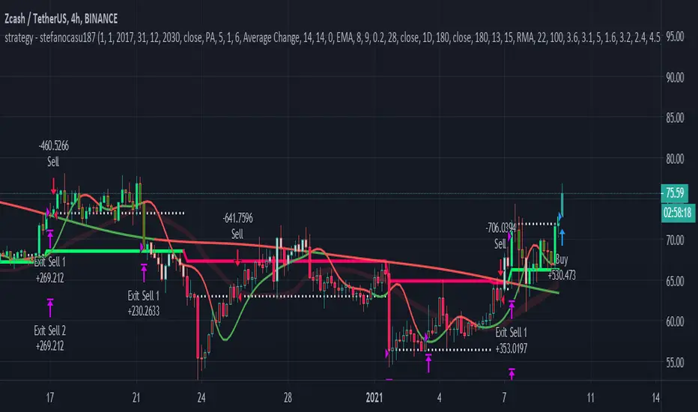
Task: Click date 7 on the time axis
Action: (x=504, y=397)
